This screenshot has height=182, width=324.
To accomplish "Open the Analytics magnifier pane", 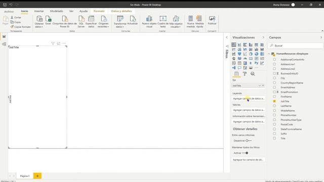I will pyautogui.click(x=253, y=74).
